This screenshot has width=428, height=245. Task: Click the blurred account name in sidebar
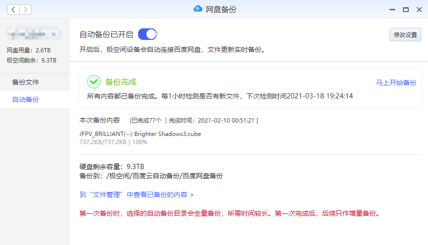34,34
